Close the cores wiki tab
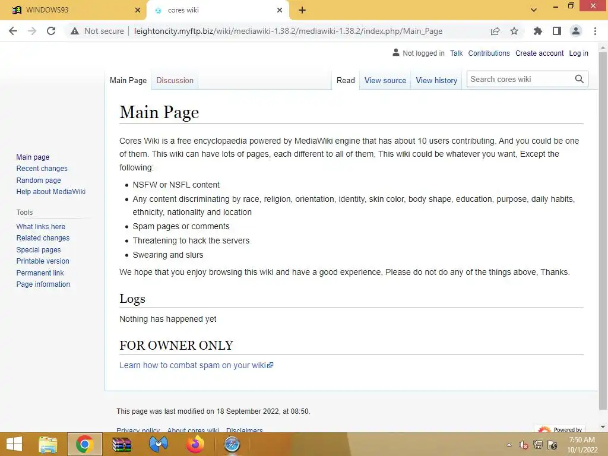Viewport: 608px width, 456px height. [x=280, y=11]
